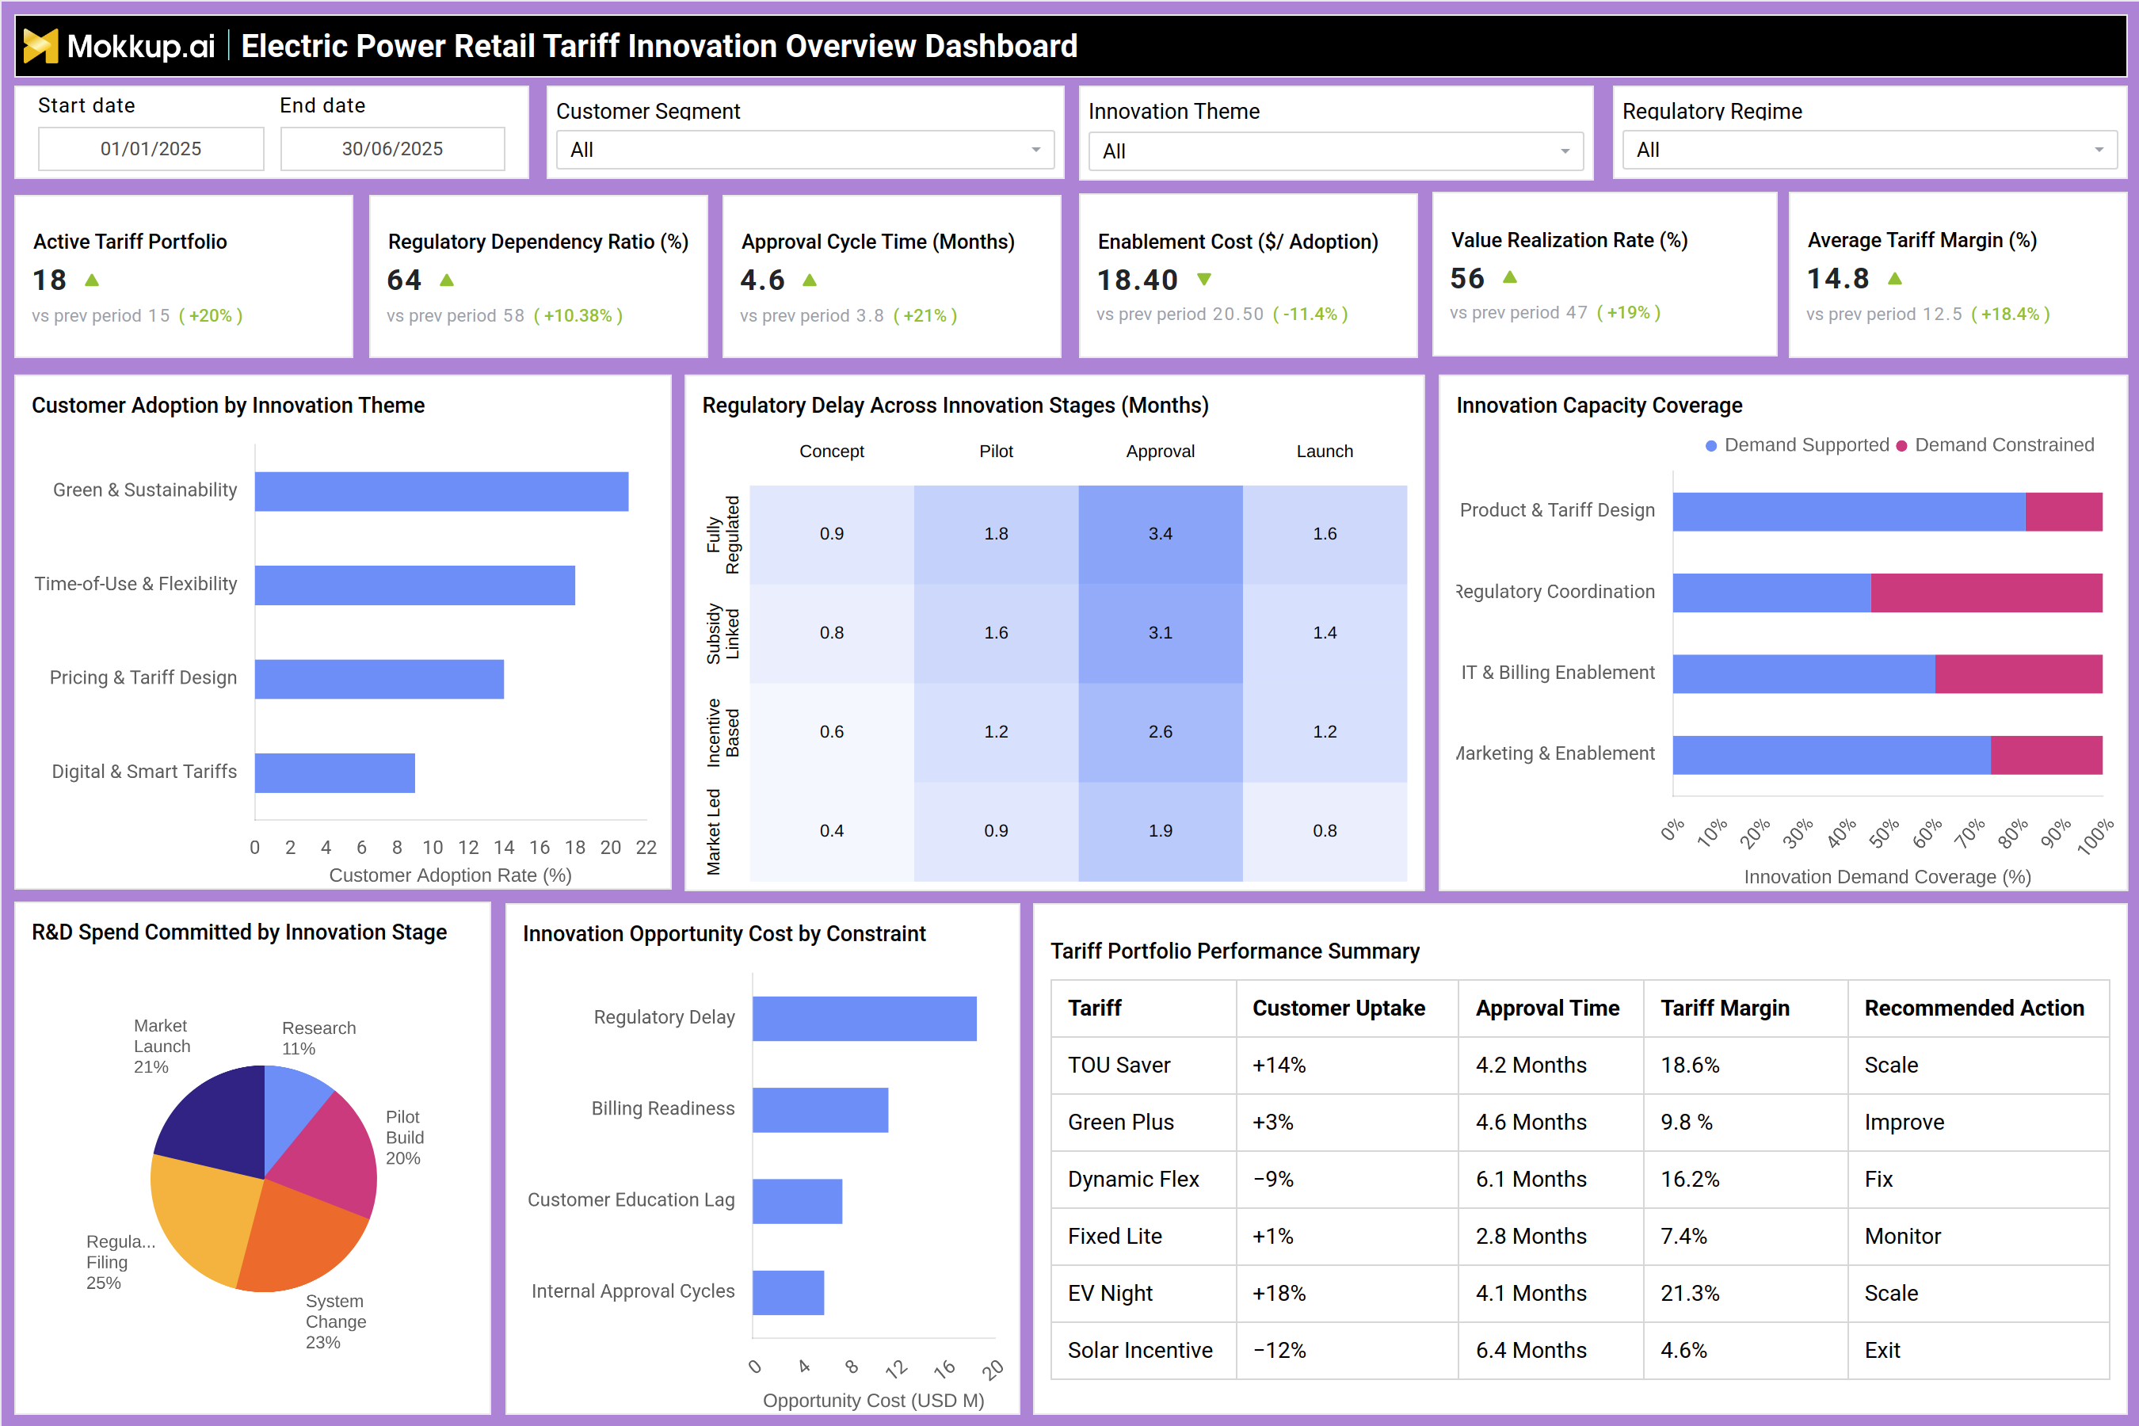Click the Demand Supported legend dot
This screenshot has height=1426, width=2139.
pyautogui.click(x=1710, y=445)
